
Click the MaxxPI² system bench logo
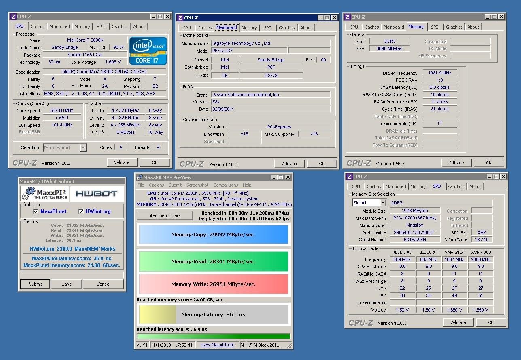pos(44,194)
